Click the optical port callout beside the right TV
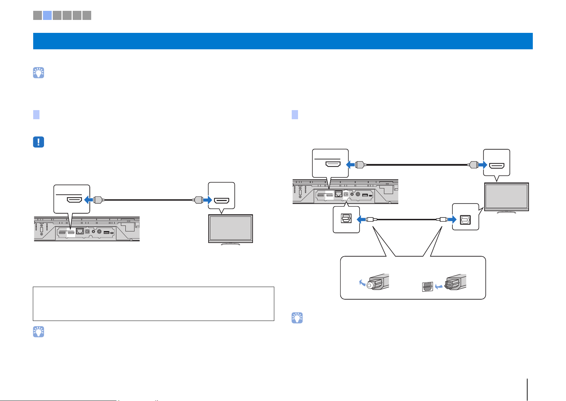Image resolution: width=566 pixels, height=401 pixels. coord(465,217)
